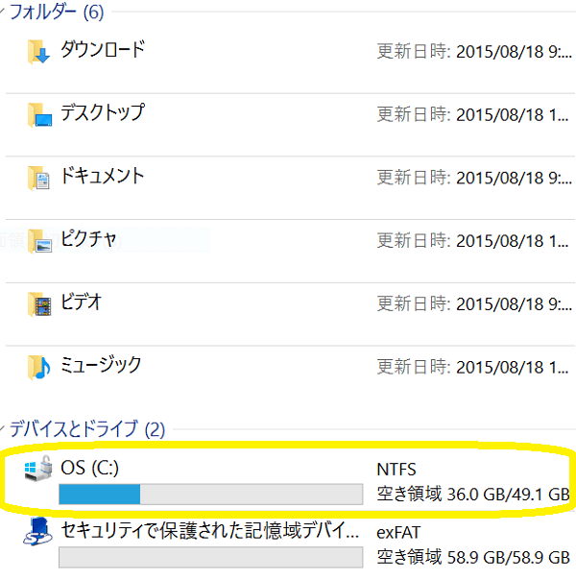Click the 空き領域 36.0 GB/49.1 GB text
Image resolution: width=576 pixels, height=581 pixels.
click(473, 494)
